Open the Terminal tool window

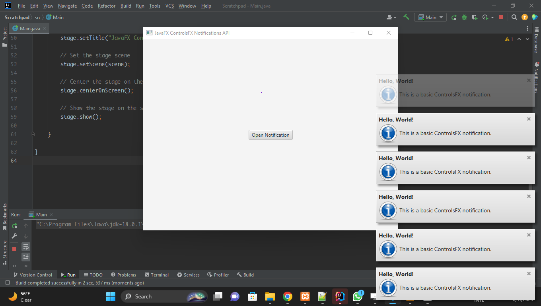pyautogui.click(x=157, y=275)
